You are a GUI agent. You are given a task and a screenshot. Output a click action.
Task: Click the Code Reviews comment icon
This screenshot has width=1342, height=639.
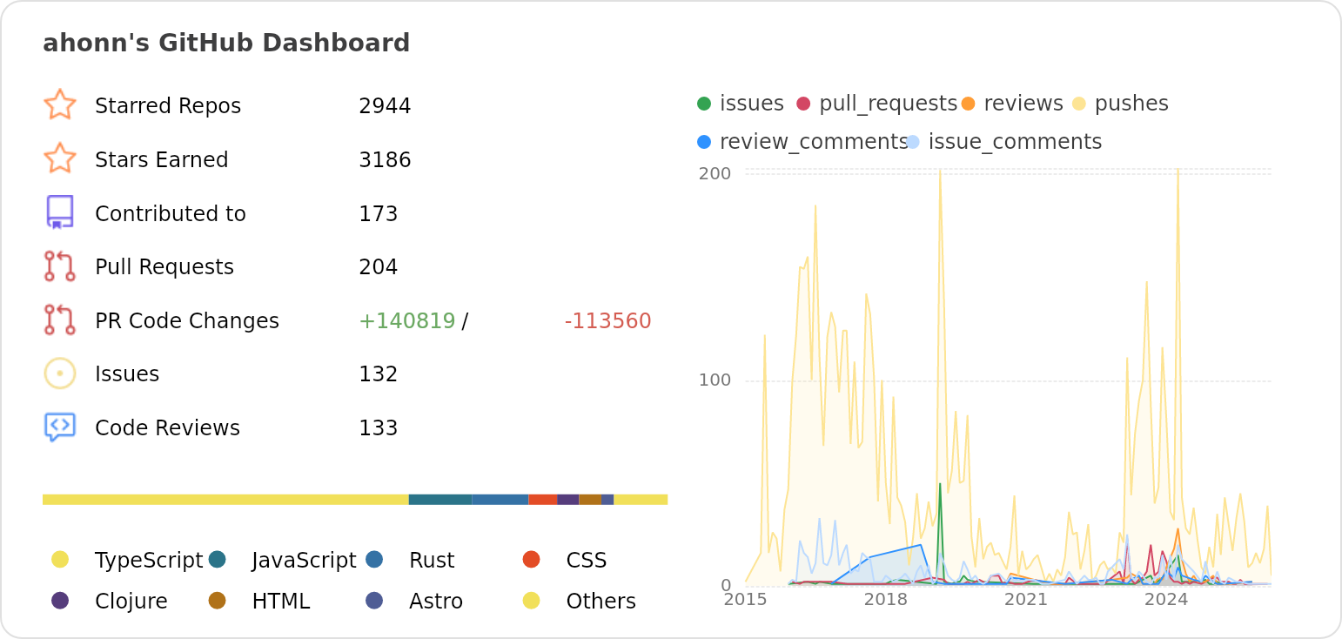(60, 427)
